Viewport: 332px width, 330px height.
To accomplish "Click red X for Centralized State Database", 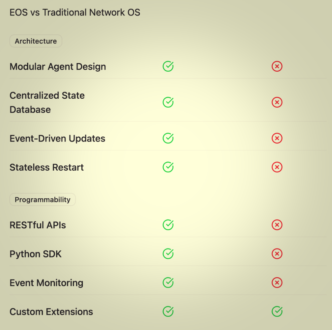I will pyautogui.click(x=277, y=102).
